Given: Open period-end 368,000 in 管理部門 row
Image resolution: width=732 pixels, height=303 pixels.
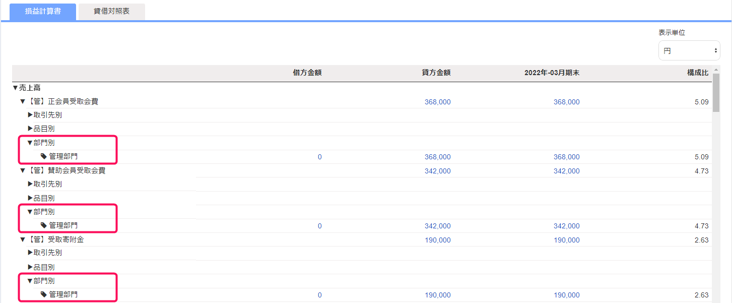Looking at the screenshot, I should (567, 157).
